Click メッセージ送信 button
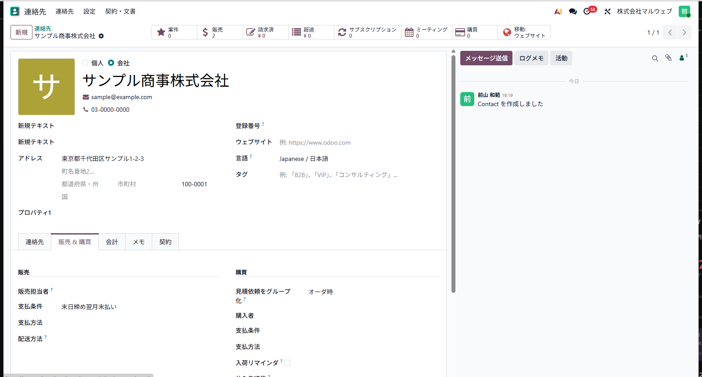Viewport: 702px width, 377px height. coord(486,58)
